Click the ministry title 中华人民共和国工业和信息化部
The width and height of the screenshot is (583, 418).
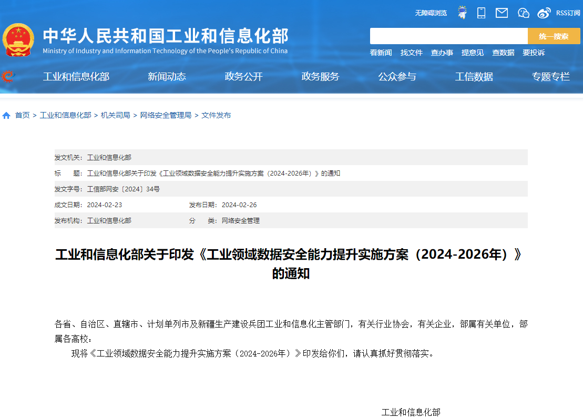coord(166,36)
